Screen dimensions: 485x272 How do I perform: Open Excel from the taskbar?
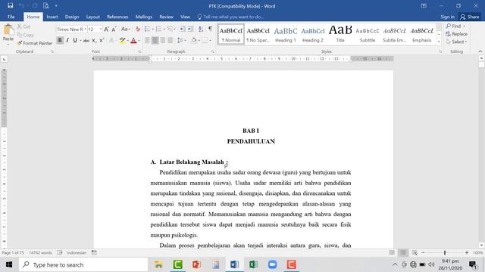click(x=253, y=264)
